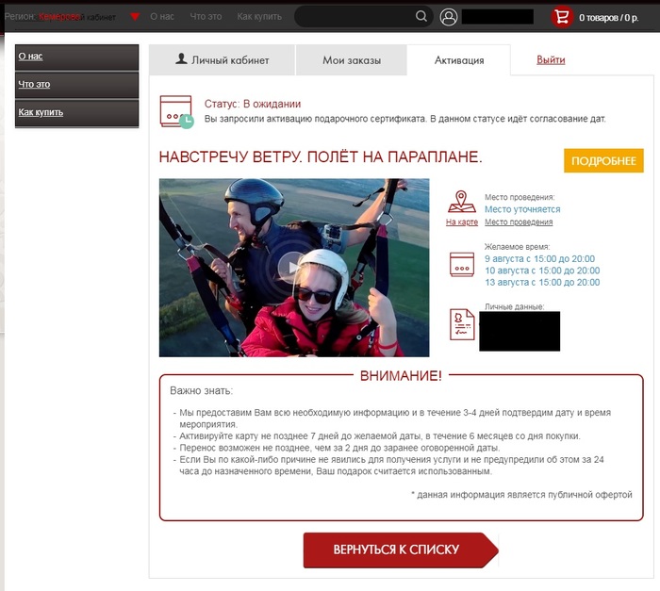Click the personal data document icon

point(462,324)
